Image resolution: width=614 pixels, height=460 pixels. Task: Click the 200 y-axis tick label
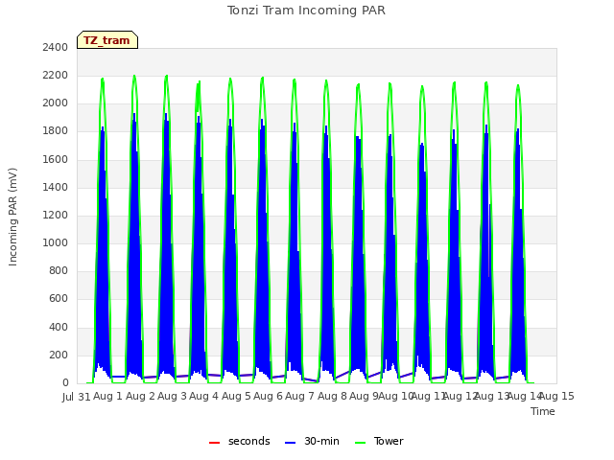59,355
